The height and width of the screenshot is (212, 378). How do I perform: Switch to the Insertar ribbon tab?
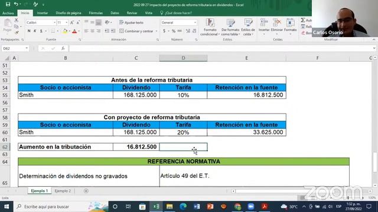[x=43, y=13]
